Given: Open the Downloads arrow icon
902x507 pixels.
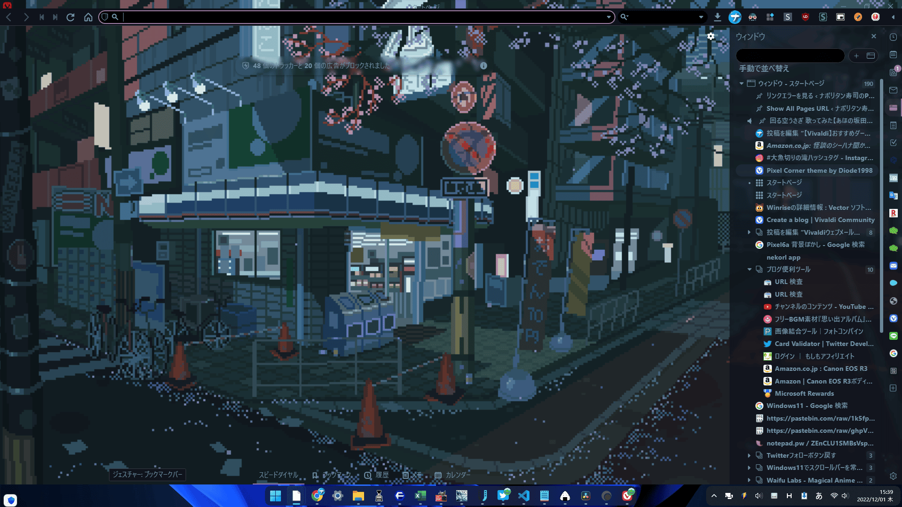Looking at the screenshot, I should (x=717, y=17).
